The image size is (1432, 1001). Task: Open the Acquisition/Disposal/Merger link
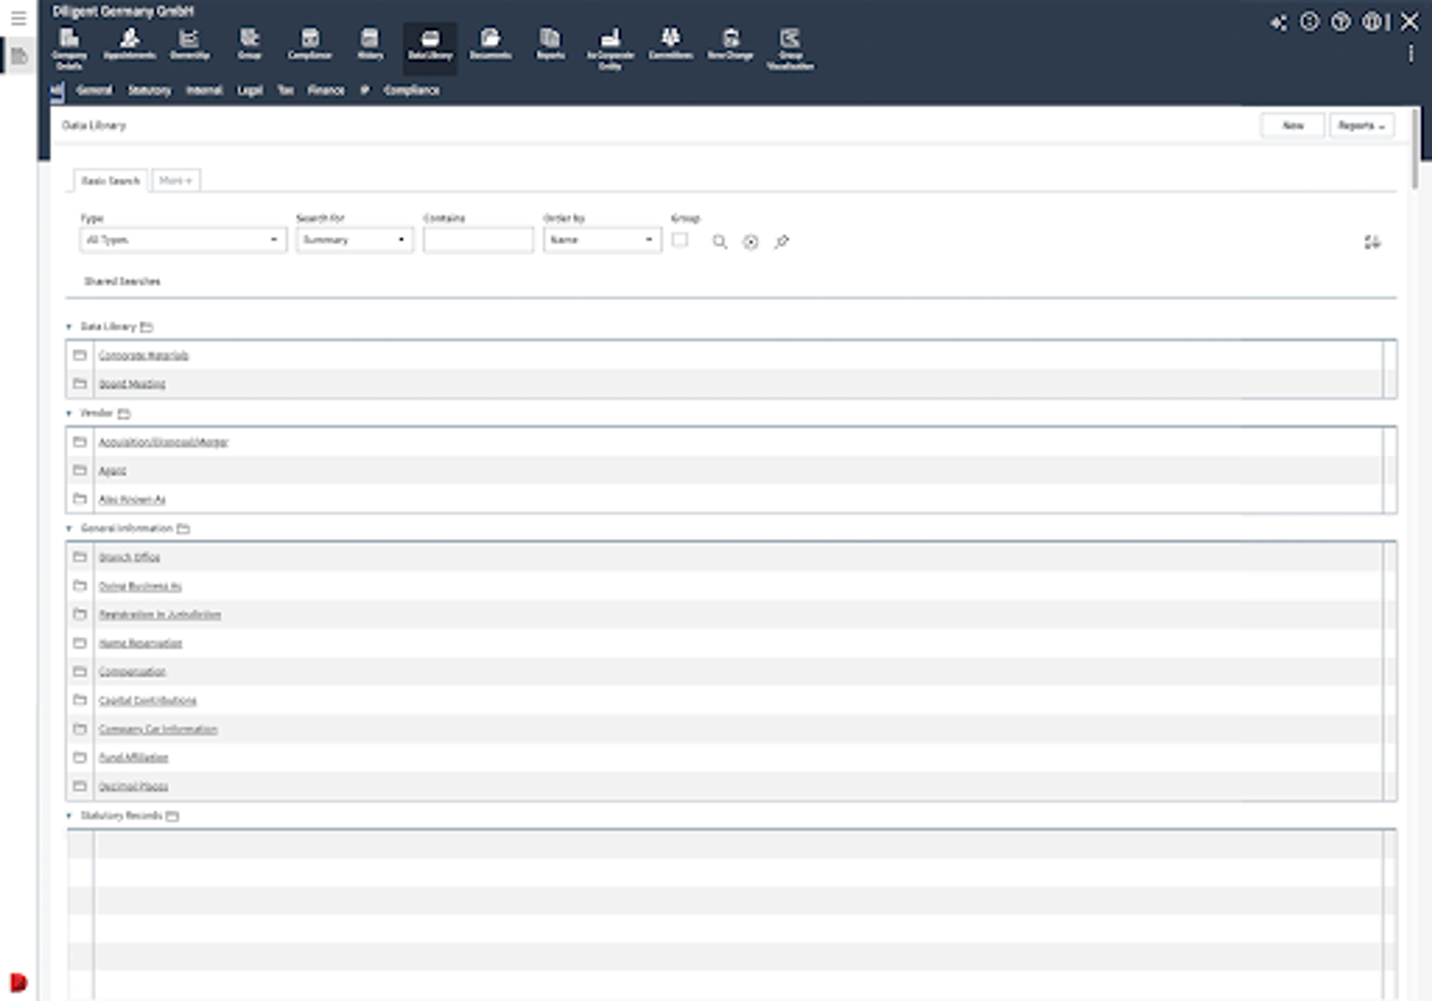click(x=164, y=442)
